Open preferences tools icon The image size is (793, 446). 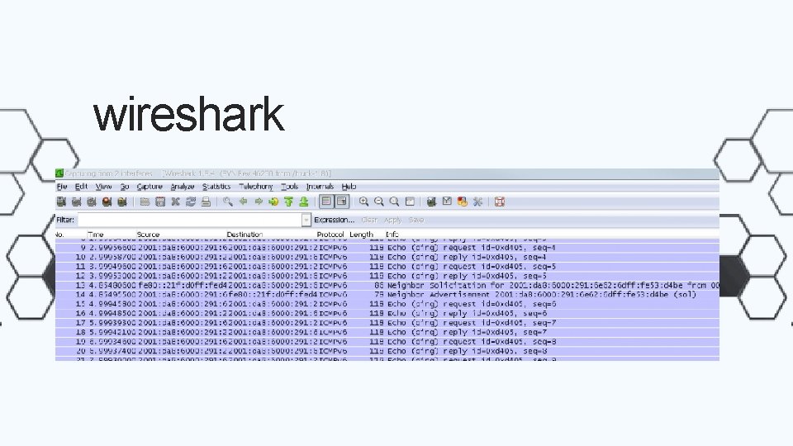[477, 202]
